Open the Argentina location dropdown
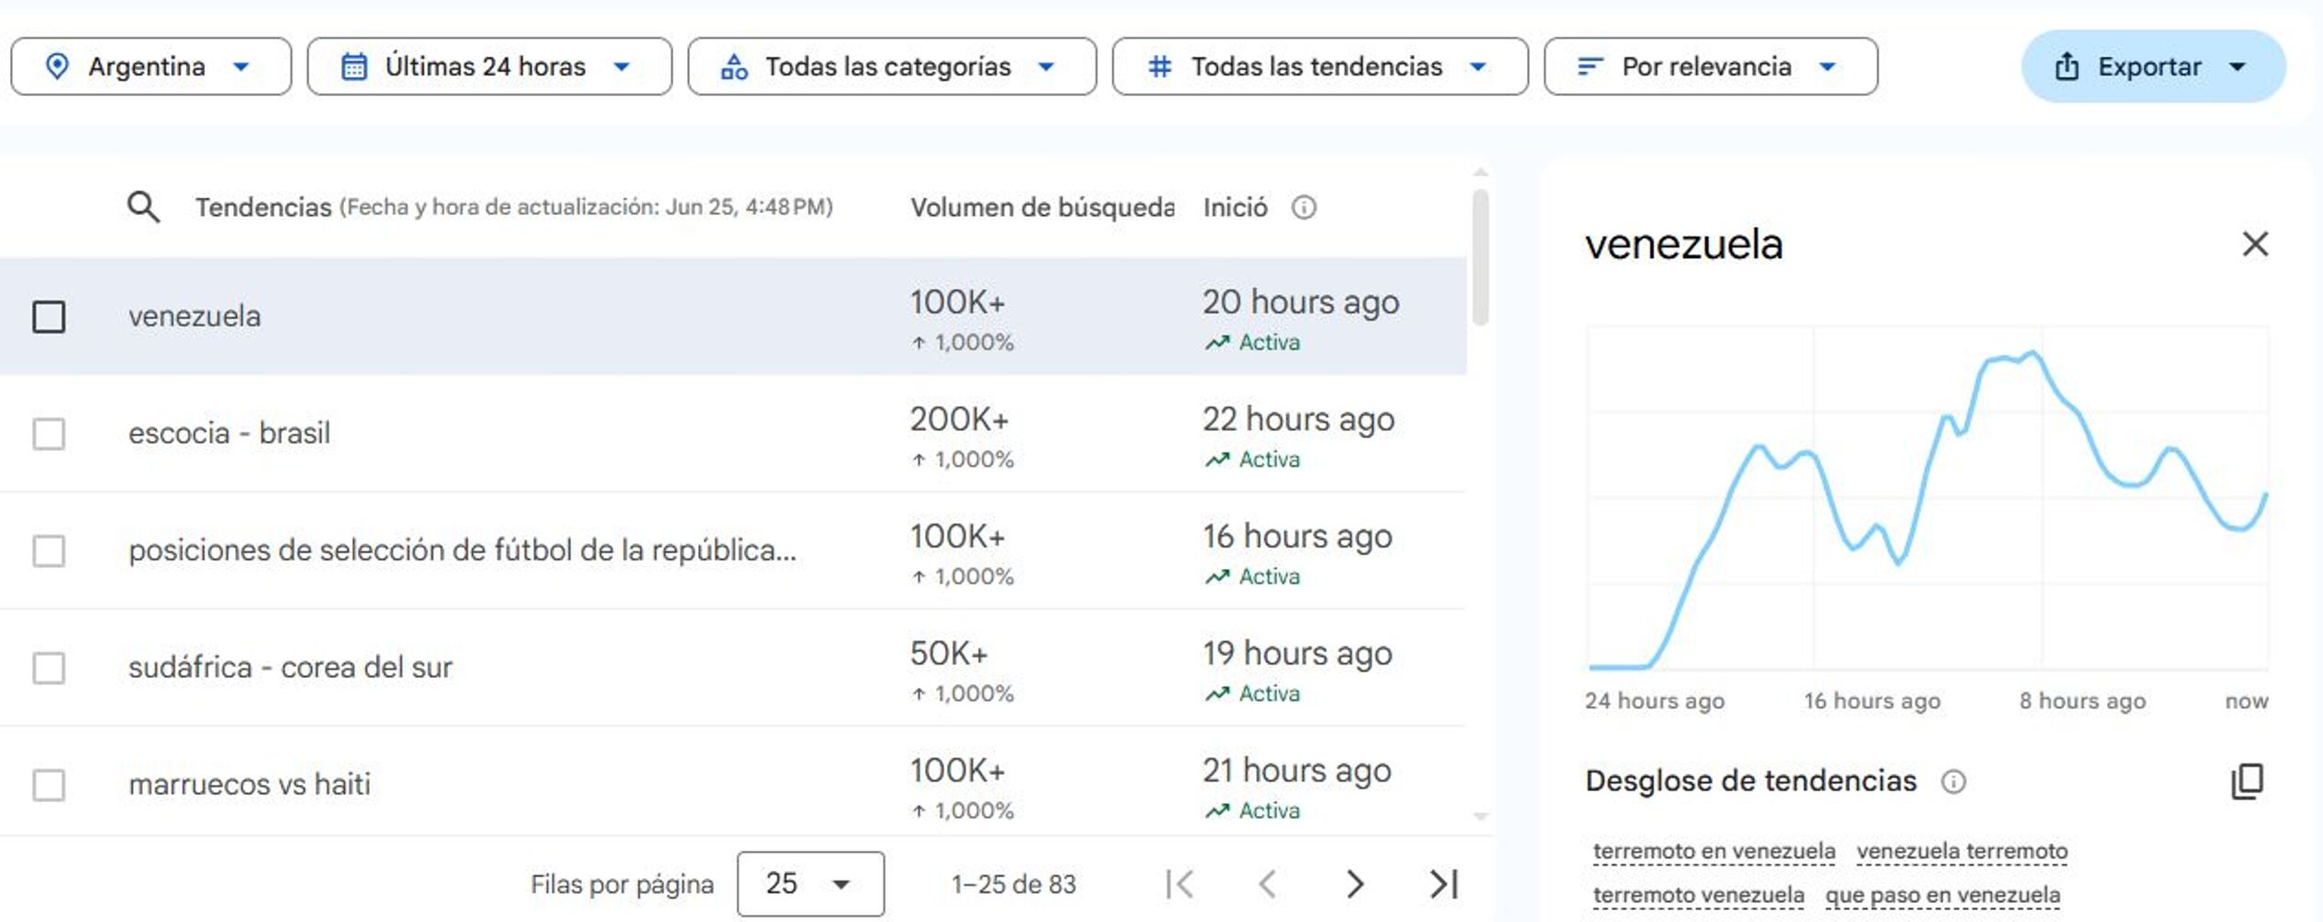 pos(150,66)
